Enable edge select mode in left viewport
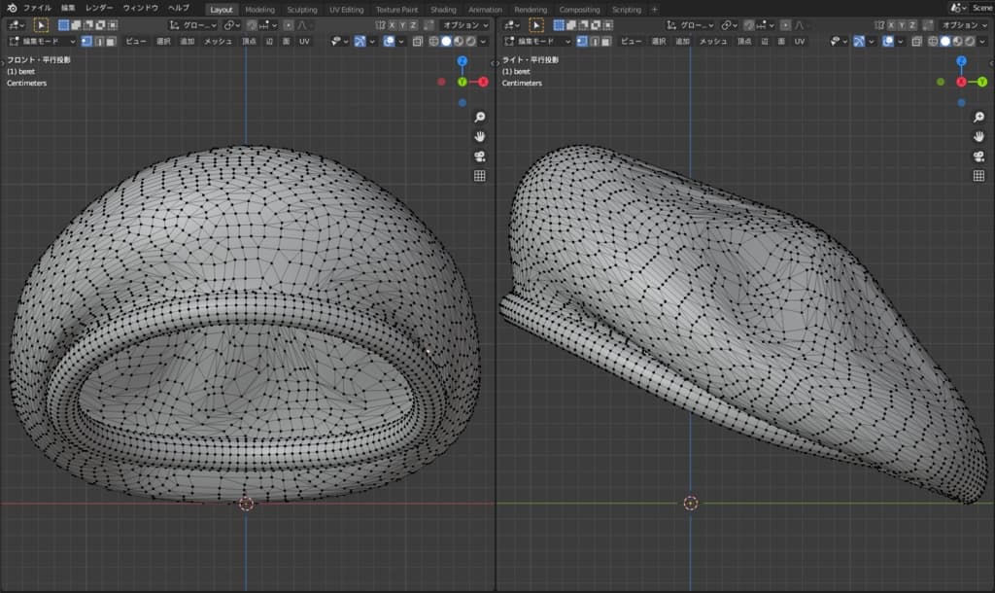Viewport: 995px width, 593px height. click(x=98, y=42)
